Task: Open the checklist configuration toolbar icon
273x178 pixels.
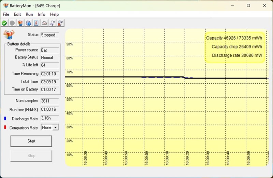Action: pos(36,23)
